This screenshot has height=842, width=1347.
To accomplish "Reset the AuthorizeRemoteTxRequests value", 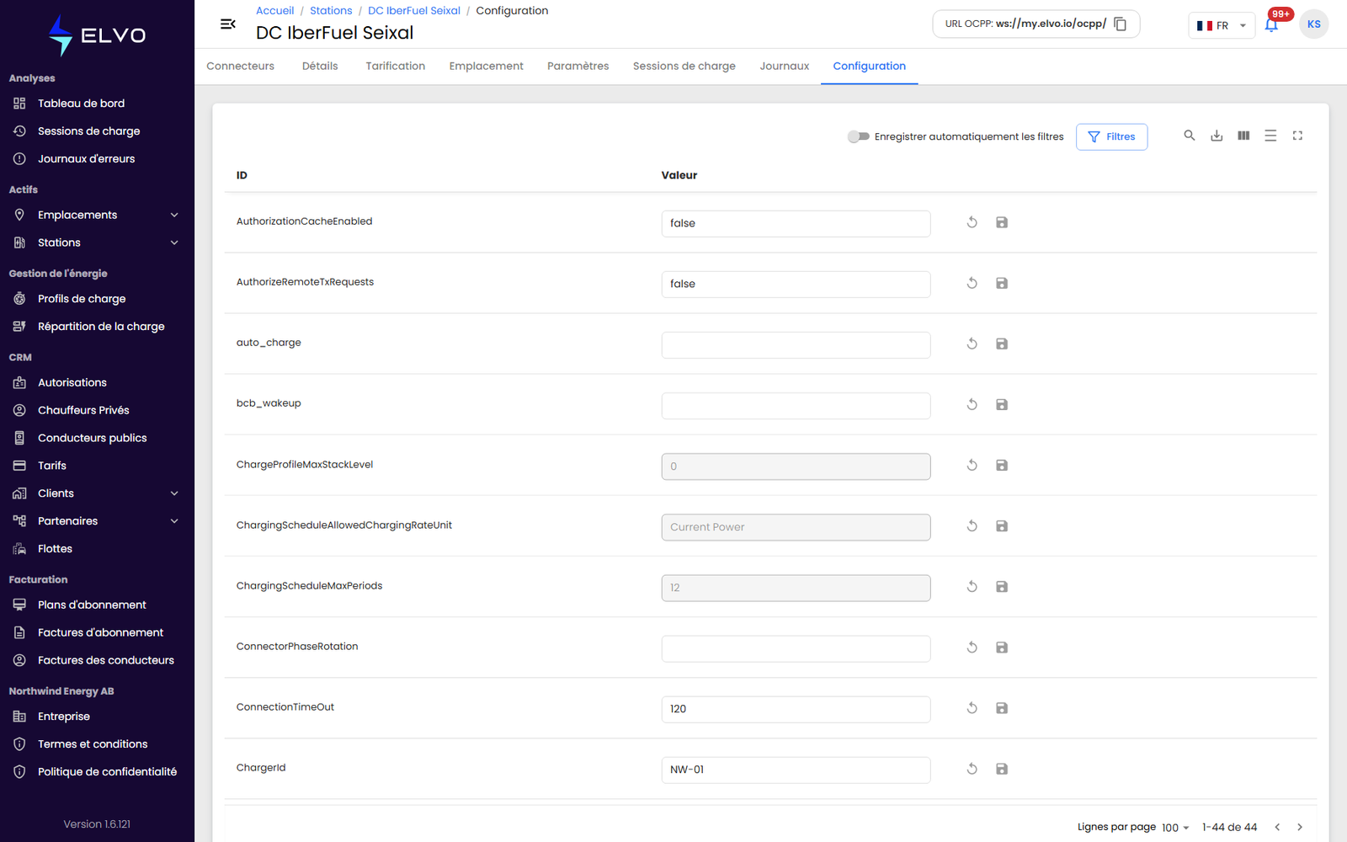I will (972, 283).
